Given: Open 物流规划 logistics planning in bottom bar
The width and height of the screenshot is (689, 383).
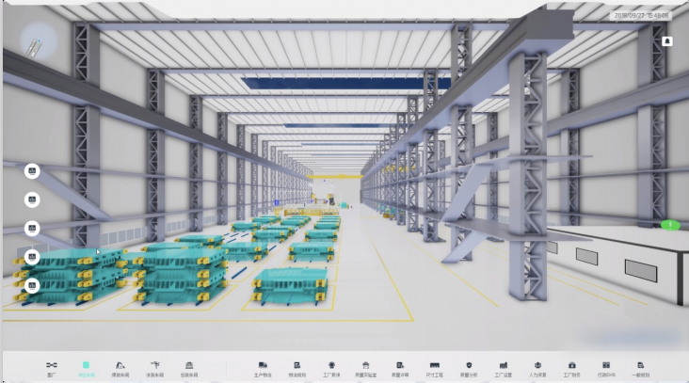Looking at the screenshot, I should (296, 367).
